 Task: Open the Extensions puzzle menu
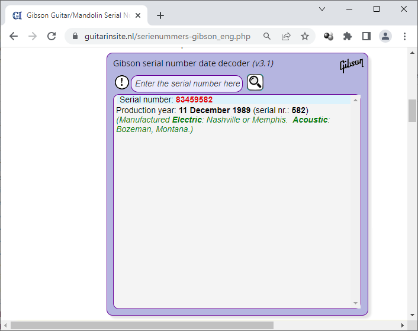348,36
